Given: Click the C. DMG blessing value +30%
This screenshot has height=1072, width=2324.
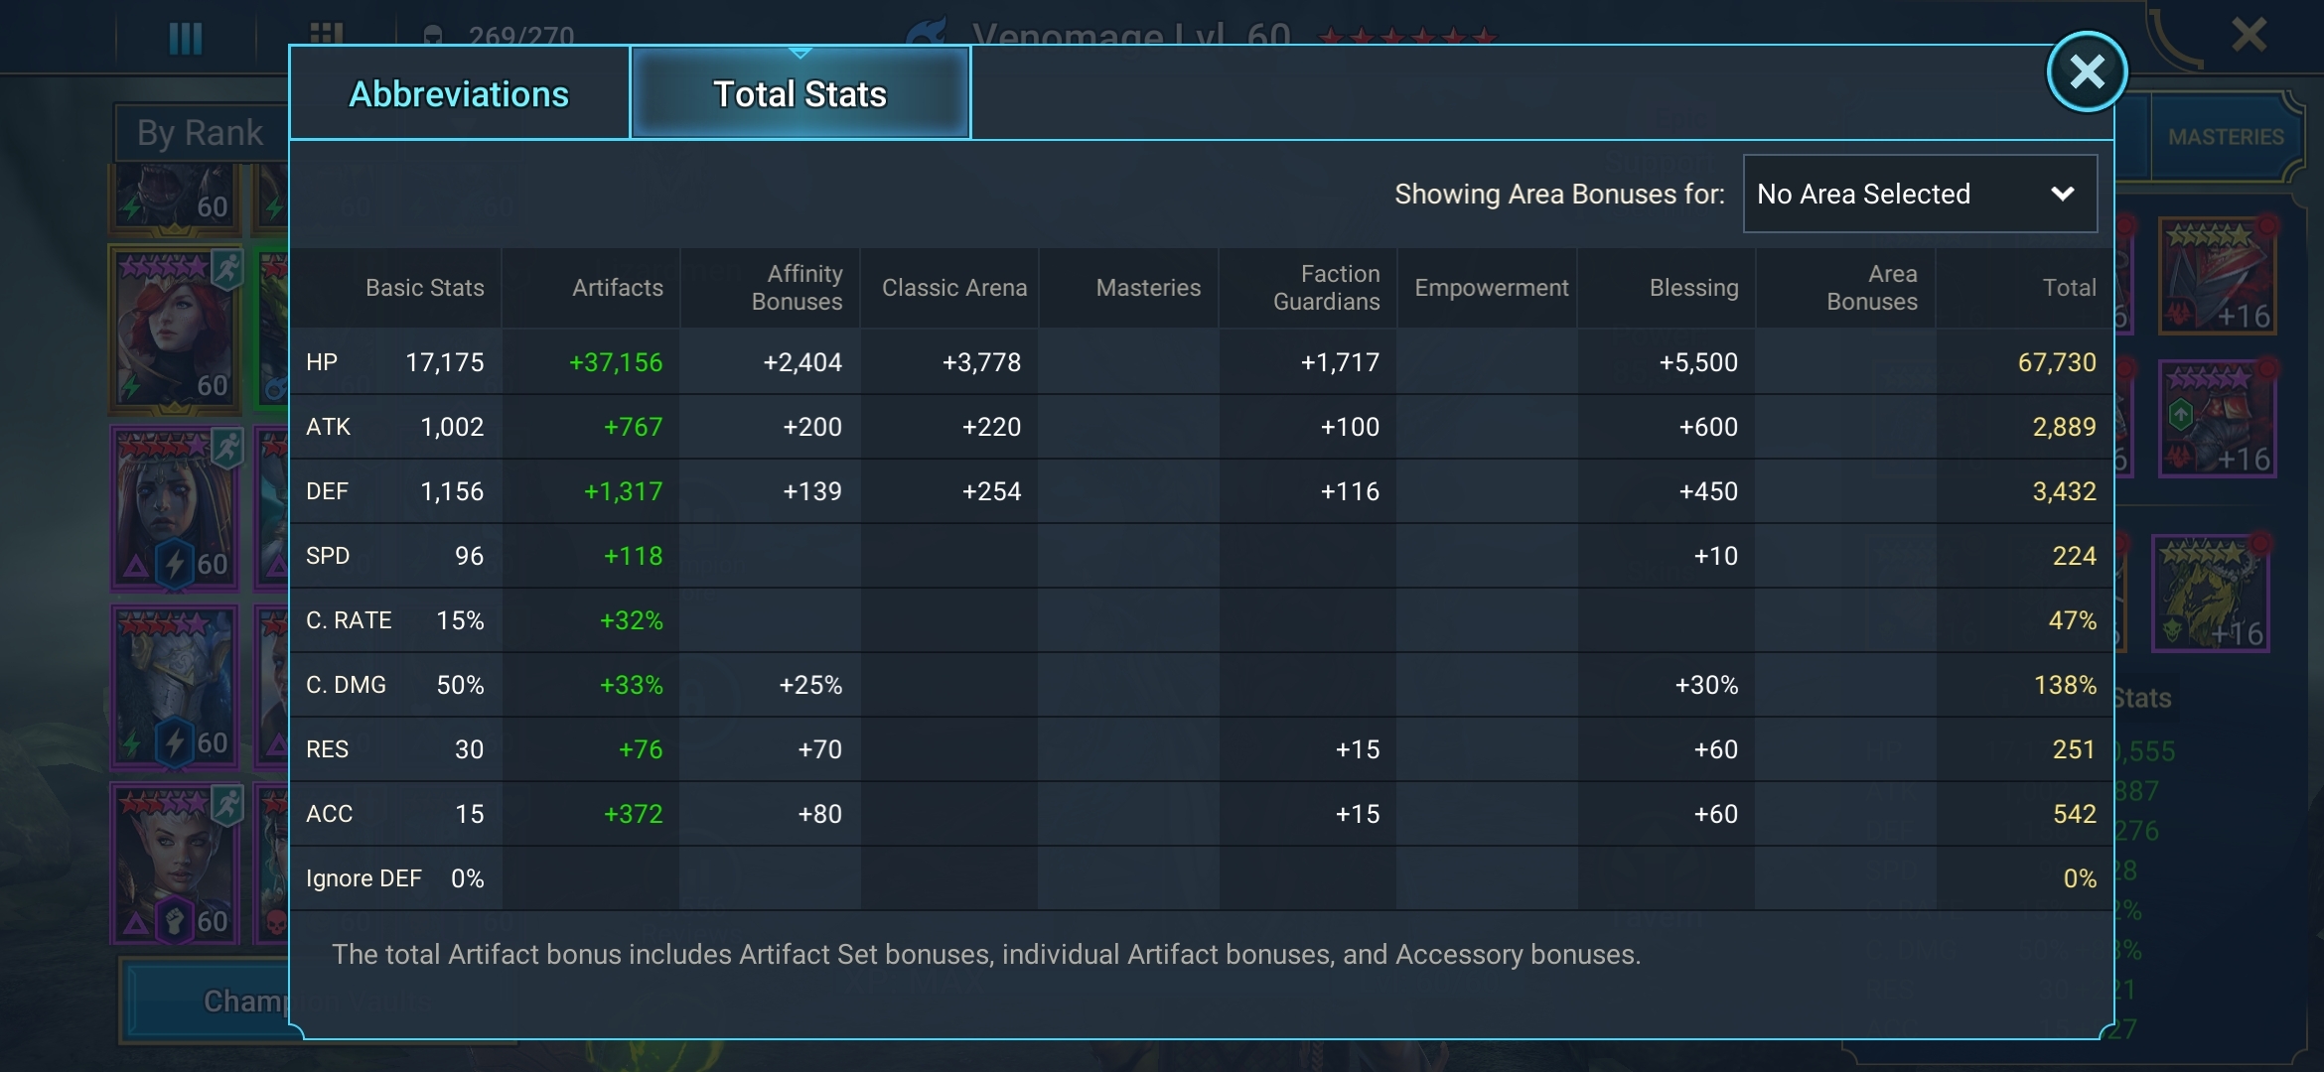Looking at the screenshot, I should coord(1706,685).
